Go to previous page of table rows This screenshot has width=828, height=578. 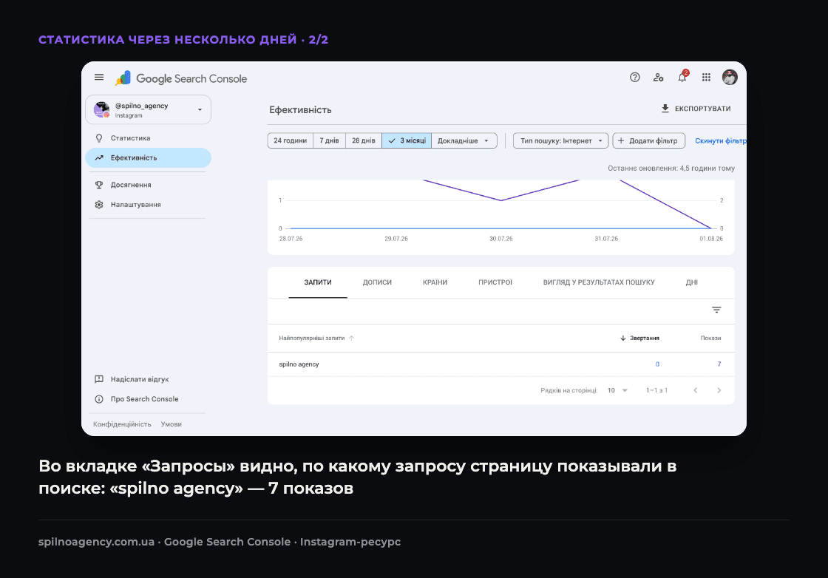[696, 390]
